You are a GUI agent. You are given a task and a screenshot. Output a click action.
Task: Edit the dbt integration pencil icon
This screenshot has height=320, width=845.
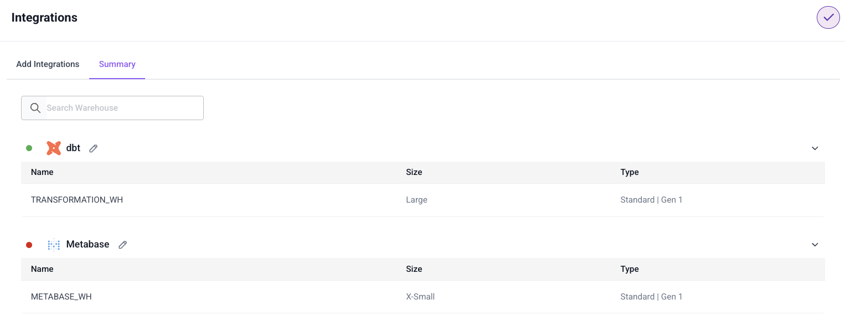click(x=94, y=148)
